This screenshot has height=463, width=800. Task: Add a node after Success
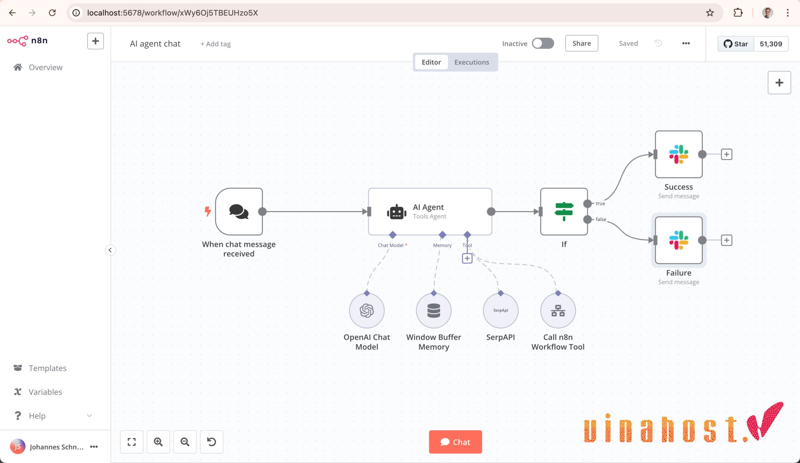[x=727, y=154]
